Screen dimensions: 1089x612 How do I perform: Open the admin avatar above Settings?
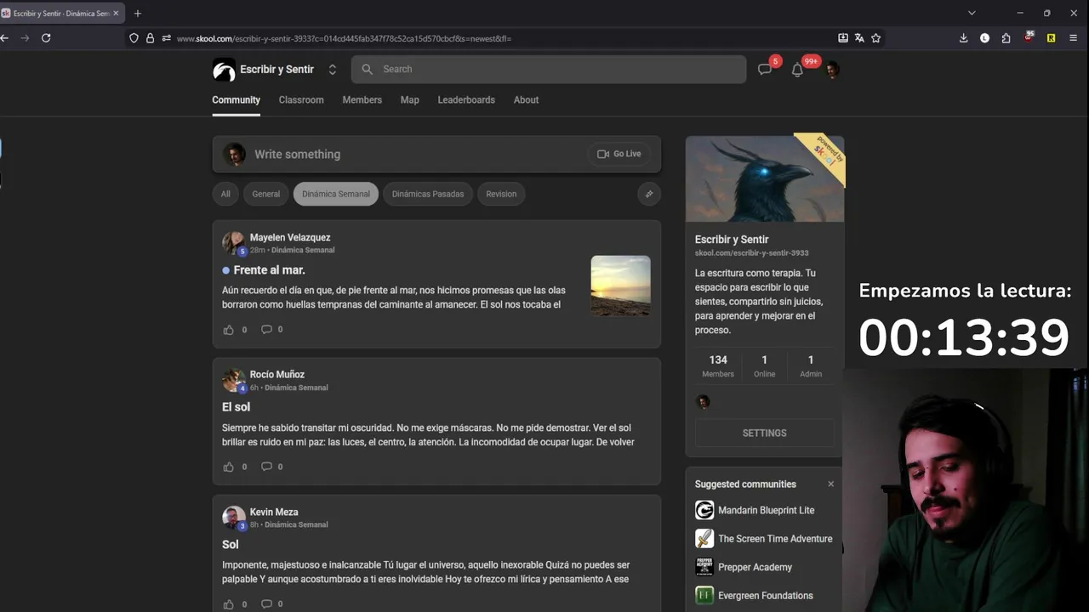click(703, 402)
